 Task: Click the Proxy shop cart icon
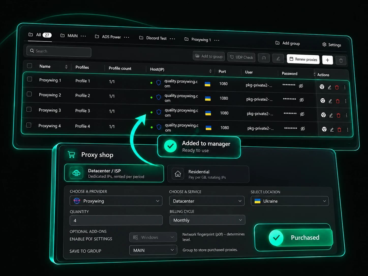[x=72, y=155]
